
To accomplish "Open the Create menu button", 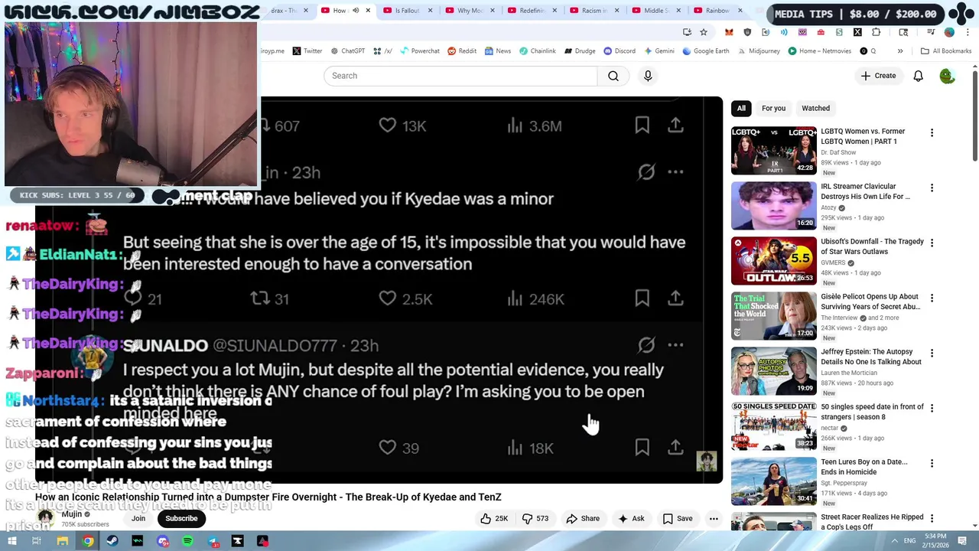I will click(x=878, y=76).
